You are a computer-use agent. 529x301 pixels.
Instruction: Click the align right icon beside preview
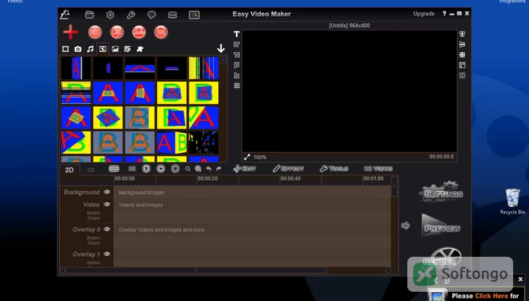237,55
